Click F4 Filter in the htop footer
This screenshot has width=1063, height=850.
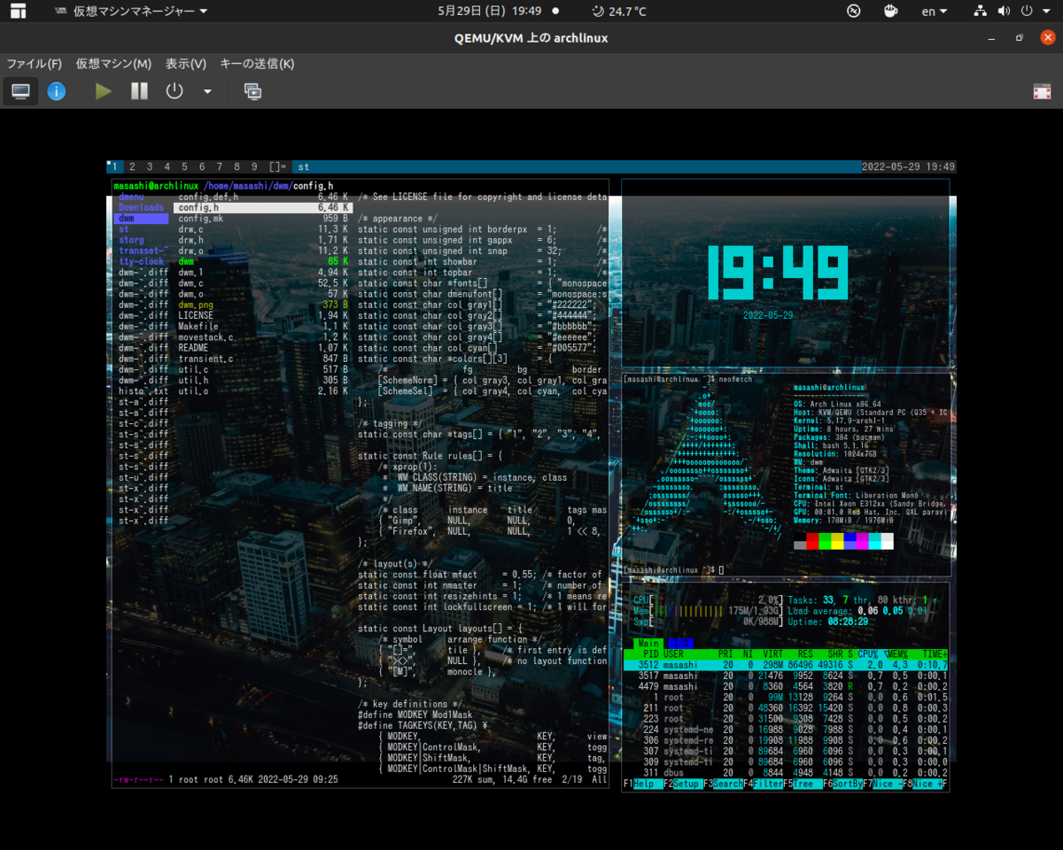[764, 784]
